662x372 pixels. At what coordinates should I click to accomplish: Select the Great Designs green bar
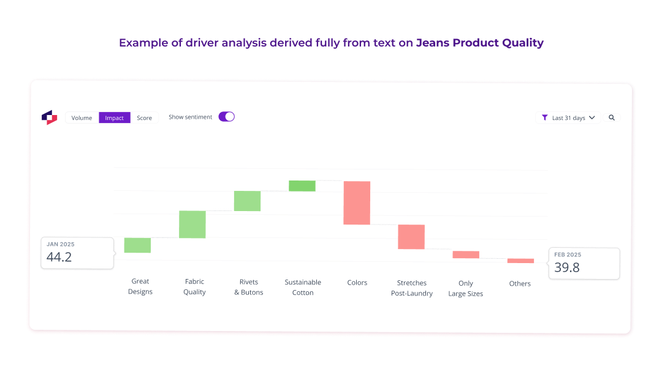tap(137, 245)
